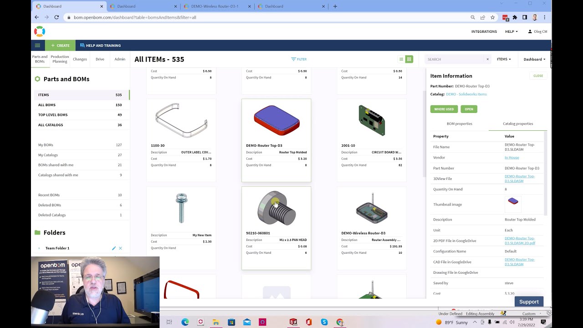Toggle the browser side panel

pos(525,17)
